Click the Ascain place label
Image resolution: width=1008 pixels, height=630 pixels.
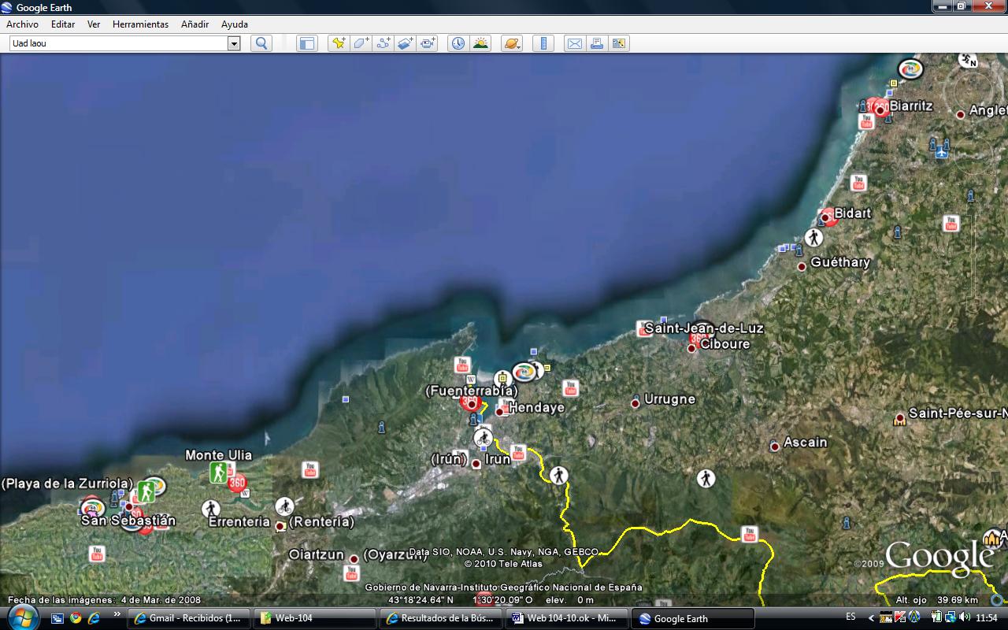[x=805, y=443]
